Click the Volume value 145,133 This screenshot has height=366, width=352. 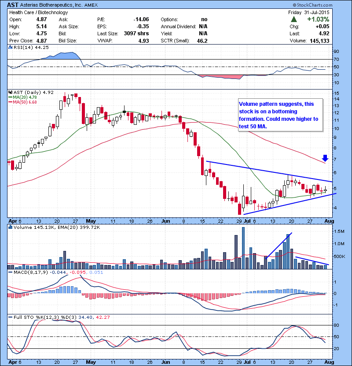(x=319, y=41)
